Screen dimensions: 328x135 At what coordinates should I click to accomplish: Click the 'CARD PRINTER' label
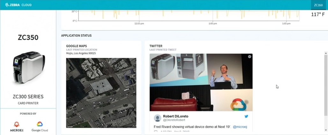click(x=28, y=103)
